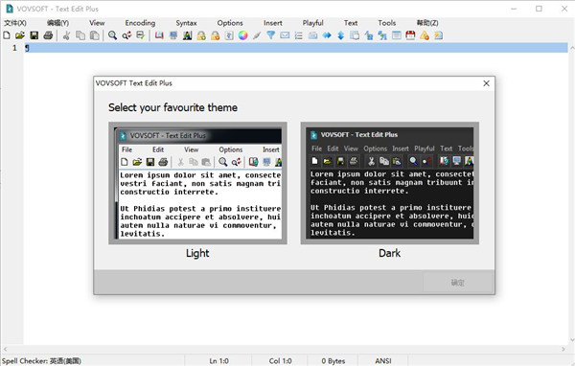Click the warning triangle icon

pos(425,35)
